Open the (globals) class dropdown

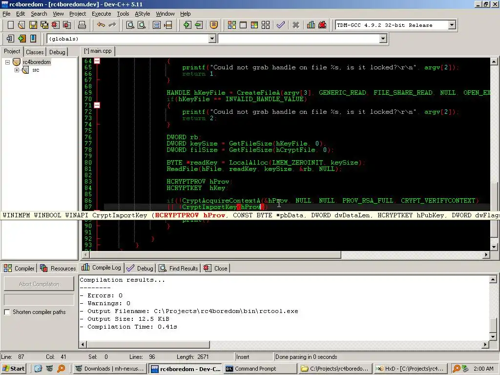(212, 39)
